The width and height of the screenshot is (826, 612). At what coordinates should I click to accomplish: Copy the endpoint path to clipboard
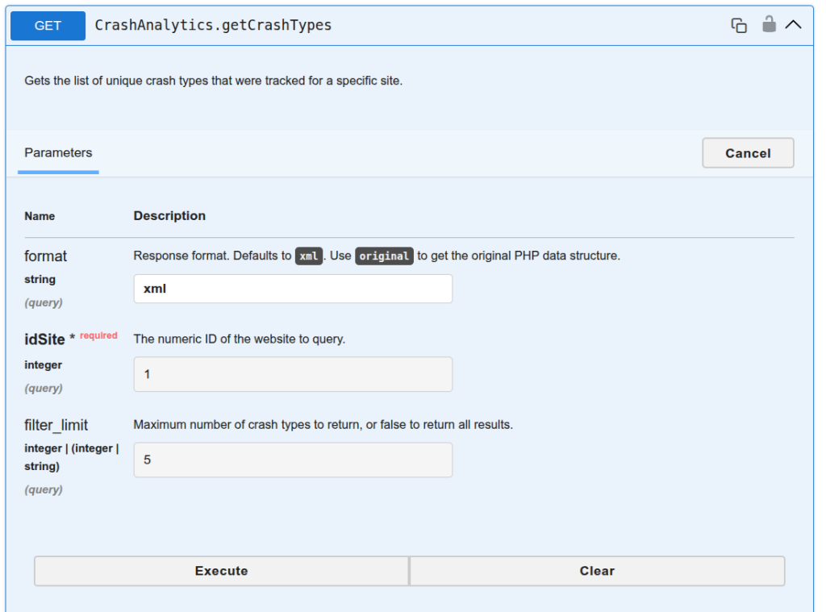click(739, 25)
